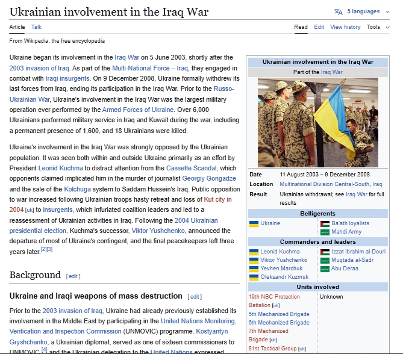The width and height of the screenshot is (403, 354).
Task: Click the Iraq link in infobox Location
Action: click(x=377, y=184)
